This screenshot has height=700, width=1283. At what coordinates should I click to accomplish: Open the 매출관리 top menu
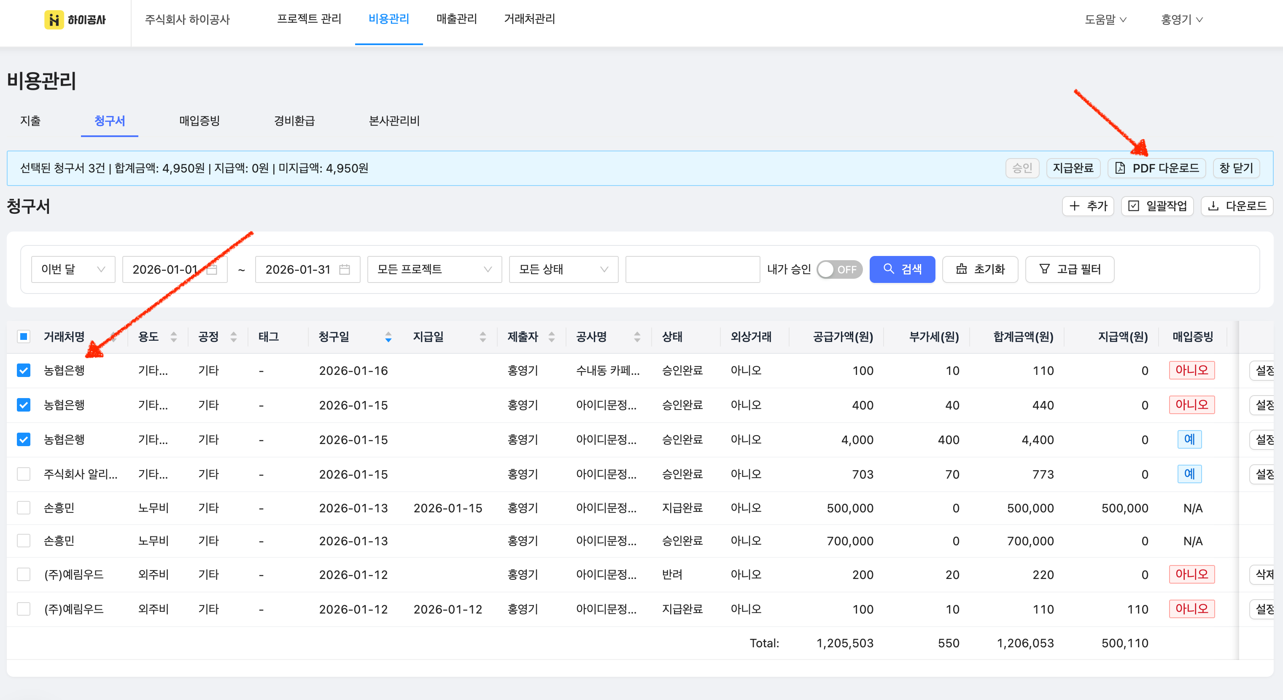coord(456,19)
